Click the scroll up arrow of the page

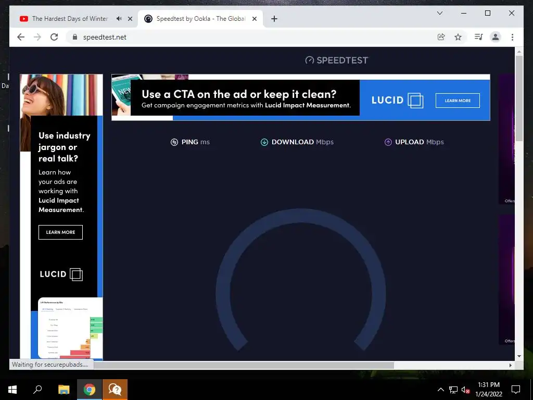pyautogui.click(x=519, y=52)
